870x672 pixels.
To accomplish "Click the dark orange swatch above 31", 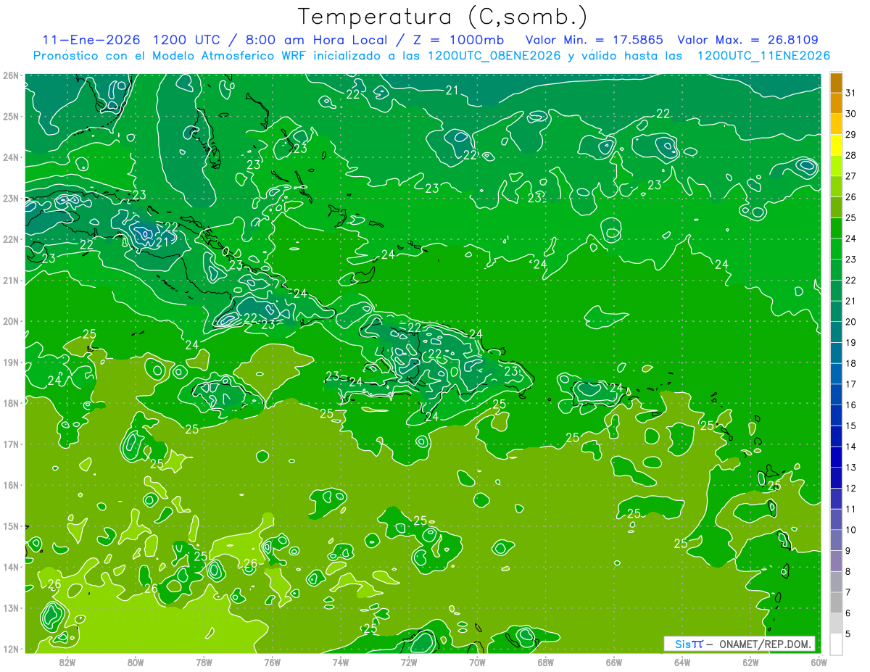I will 836,83.
